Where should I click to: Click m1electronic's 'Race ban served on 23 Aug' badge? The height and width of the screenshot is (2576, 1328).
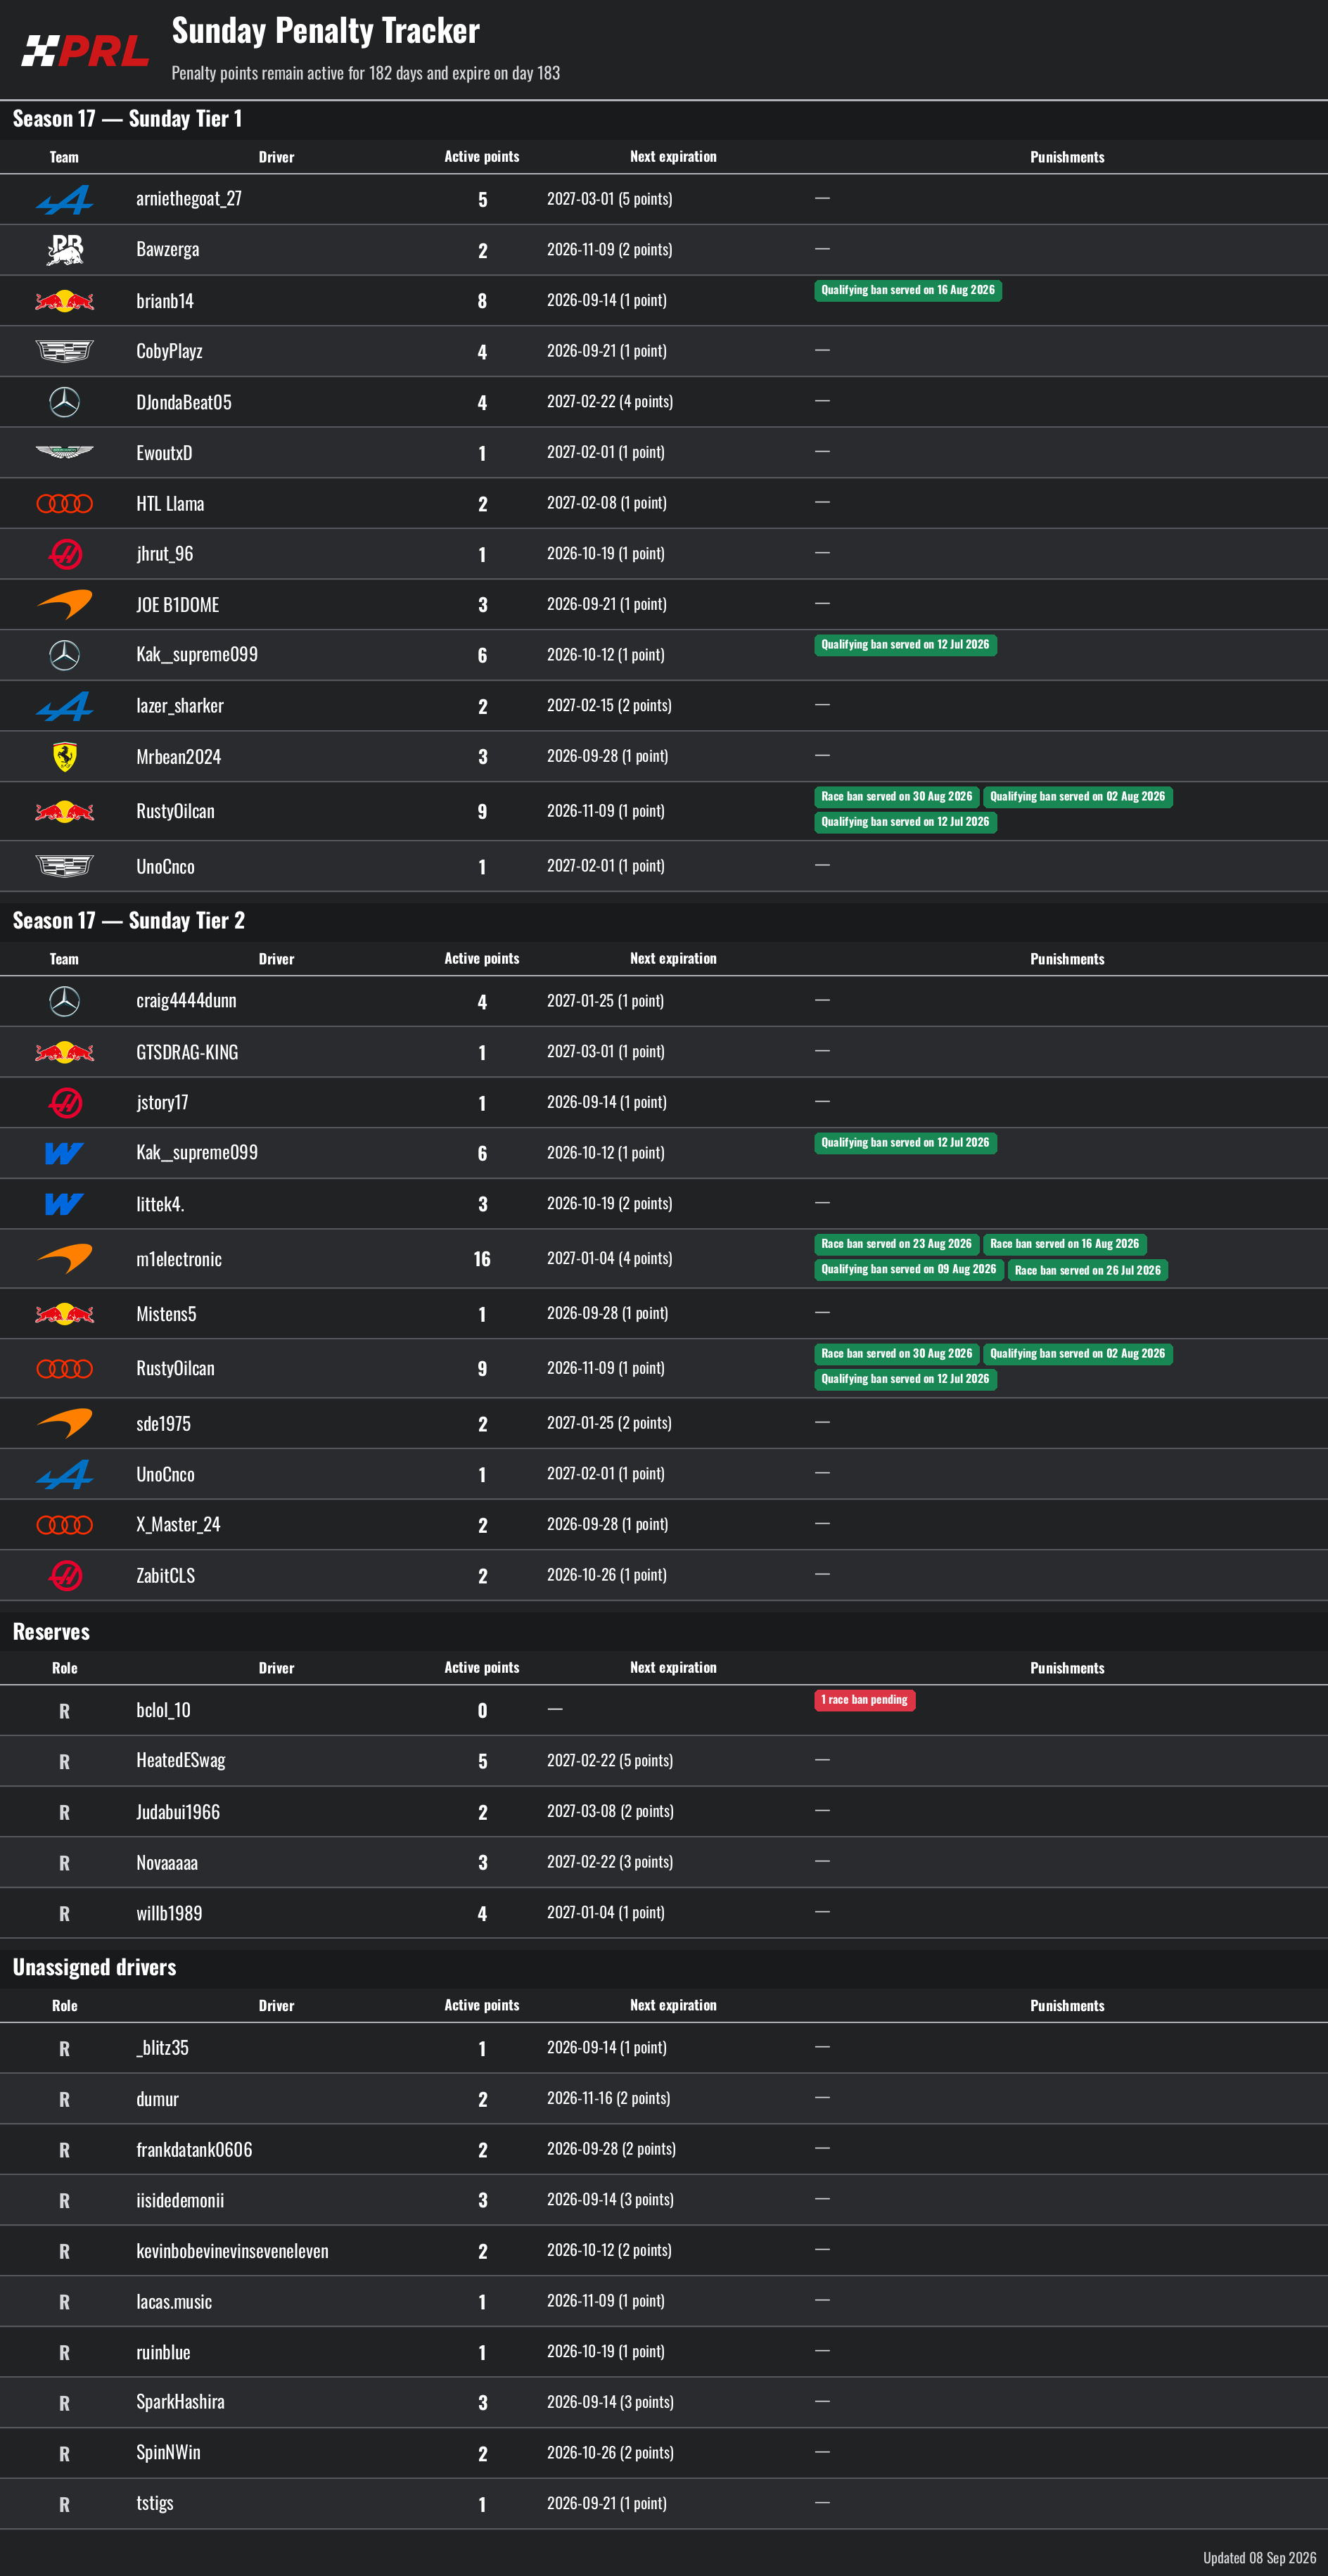pyautogui.click(x=896, y=1244)
